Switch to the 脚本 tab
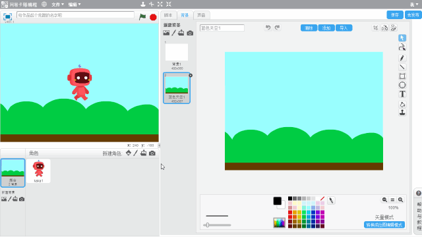 point(168,15)
